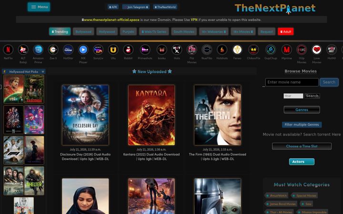Image resolution: width=343 pixels, height=214 pixels.
Task: Open the GupChup channel icon
Action: (271, 49)
